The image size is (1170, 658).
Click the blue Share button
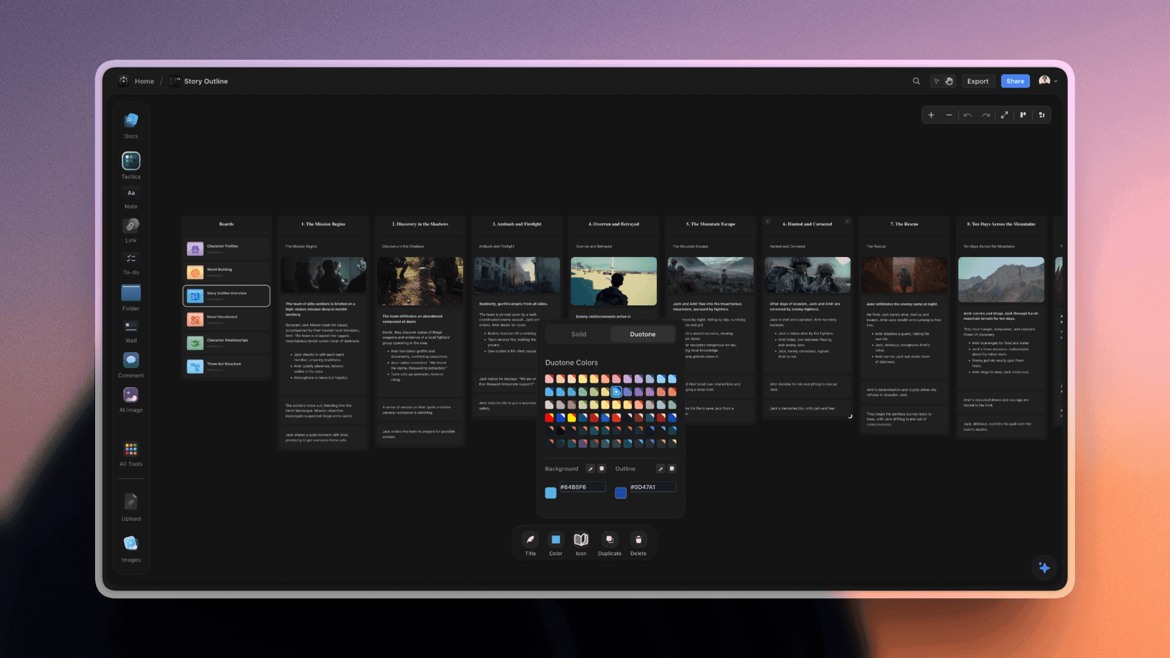click(x=1015, y=81)
